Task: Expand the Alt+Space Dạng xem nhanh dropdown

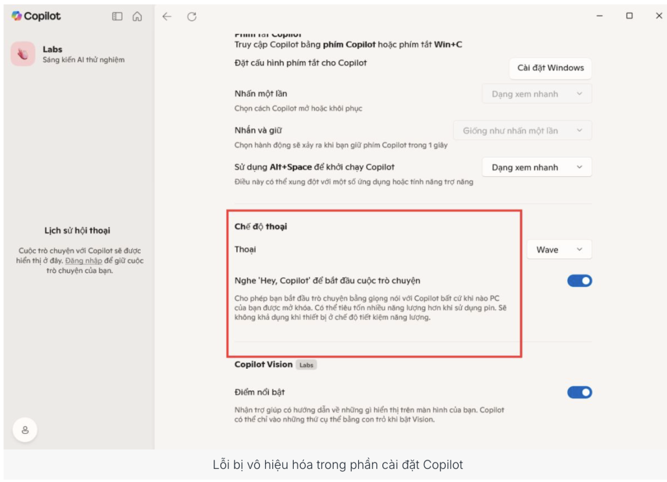Action: [x=537, y=167]
